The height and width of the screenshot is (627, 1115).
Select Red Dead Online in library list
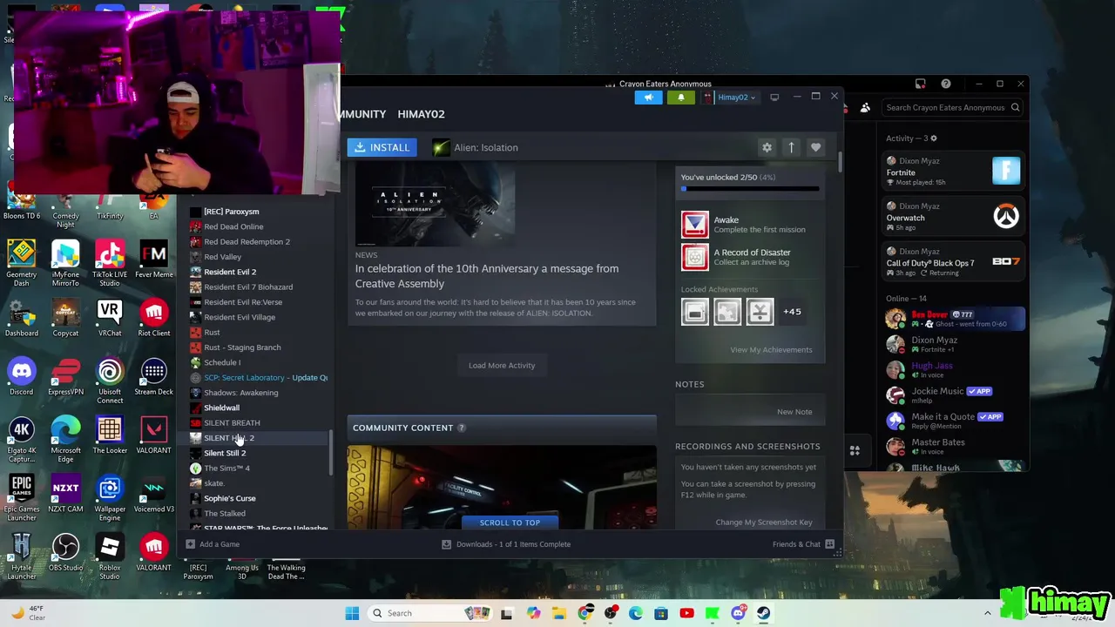233,226
